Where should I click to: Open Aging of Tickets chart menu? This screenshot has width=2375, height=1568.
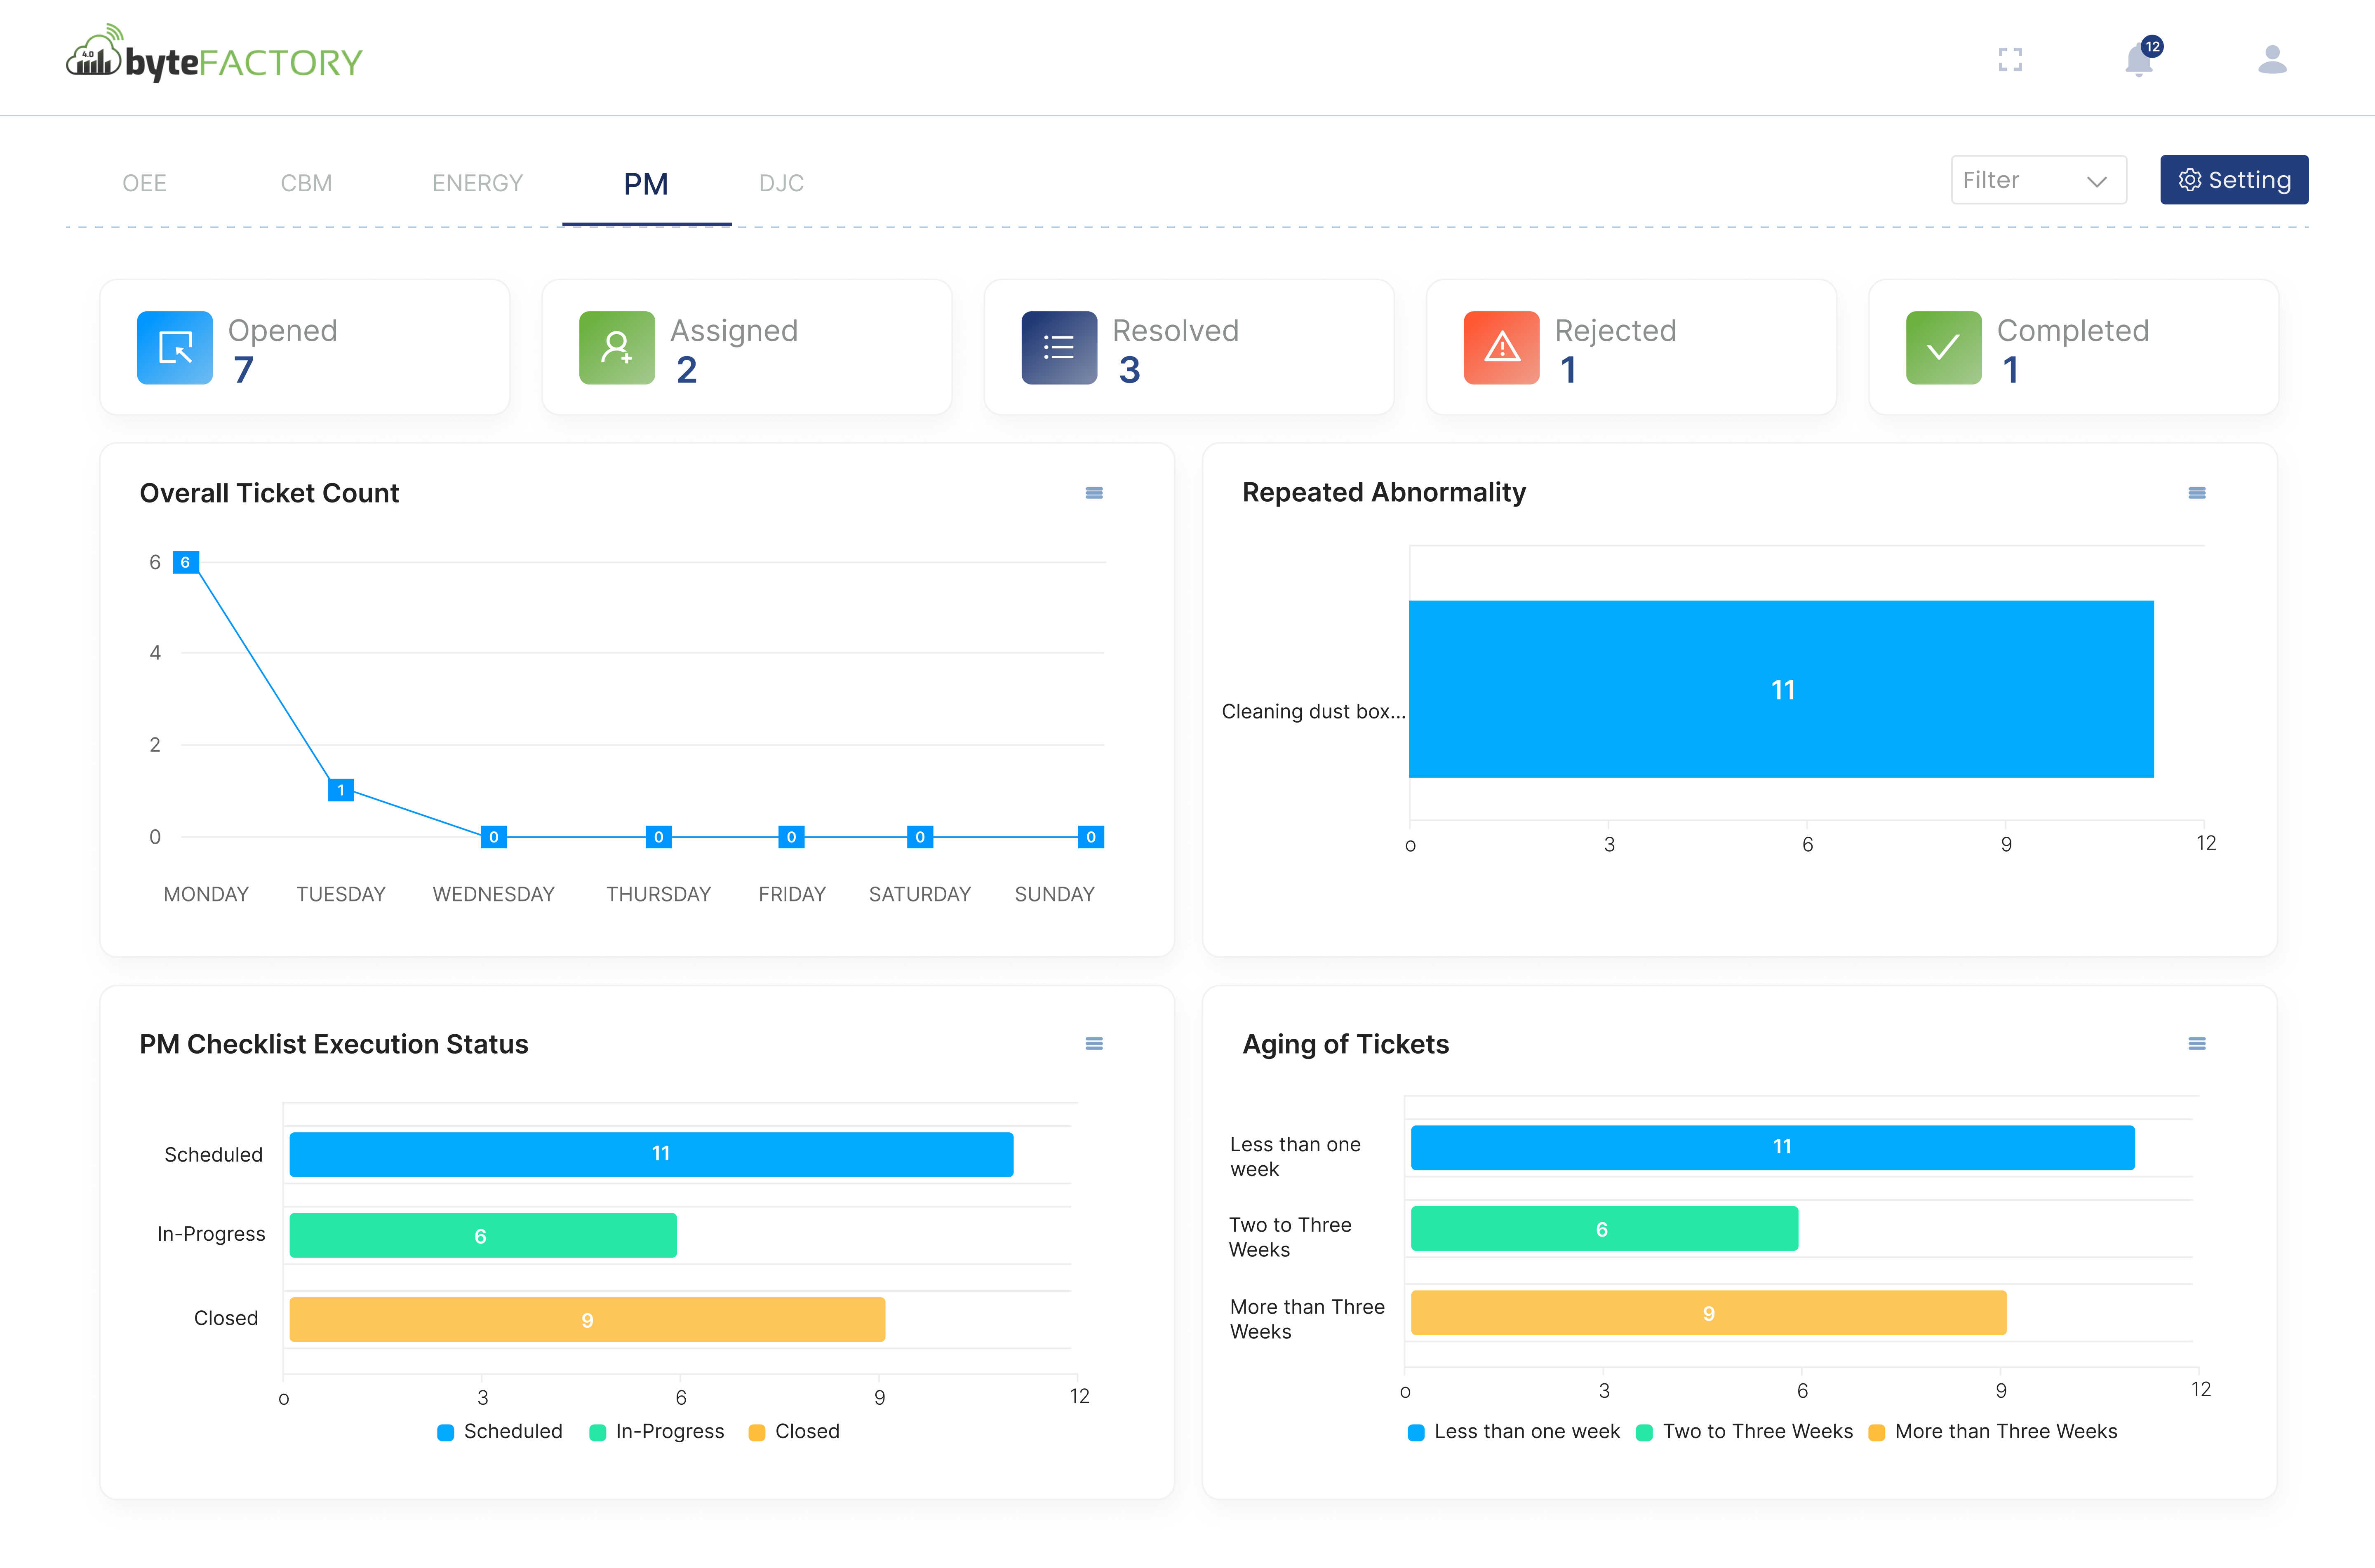coord(2196,1044)
